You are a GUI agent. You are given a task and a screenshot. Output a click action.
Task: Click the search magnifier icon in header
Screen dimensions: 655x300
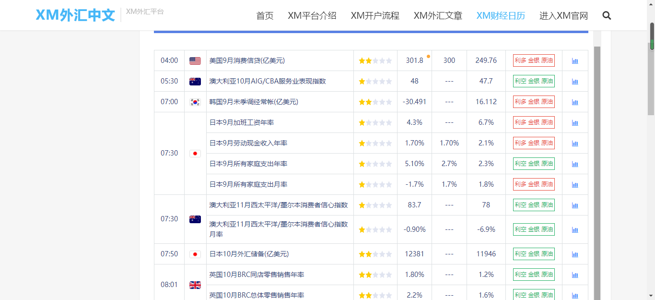pyautogui.click(x=607, y=15)
